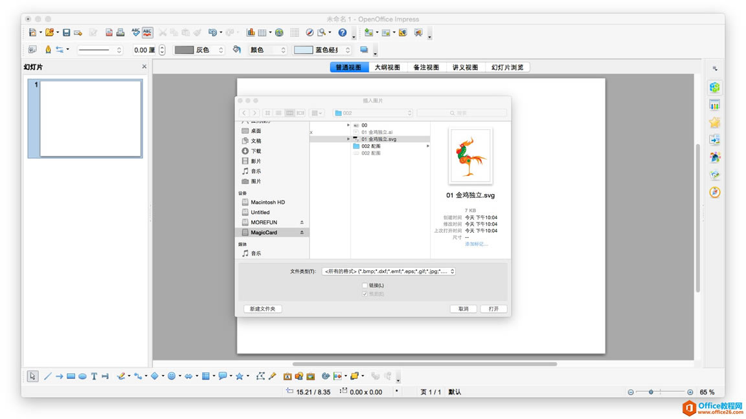Click the Export as PDF toolbar icon
This screenshot has width=746, height=419.
[x=108, y=32]
